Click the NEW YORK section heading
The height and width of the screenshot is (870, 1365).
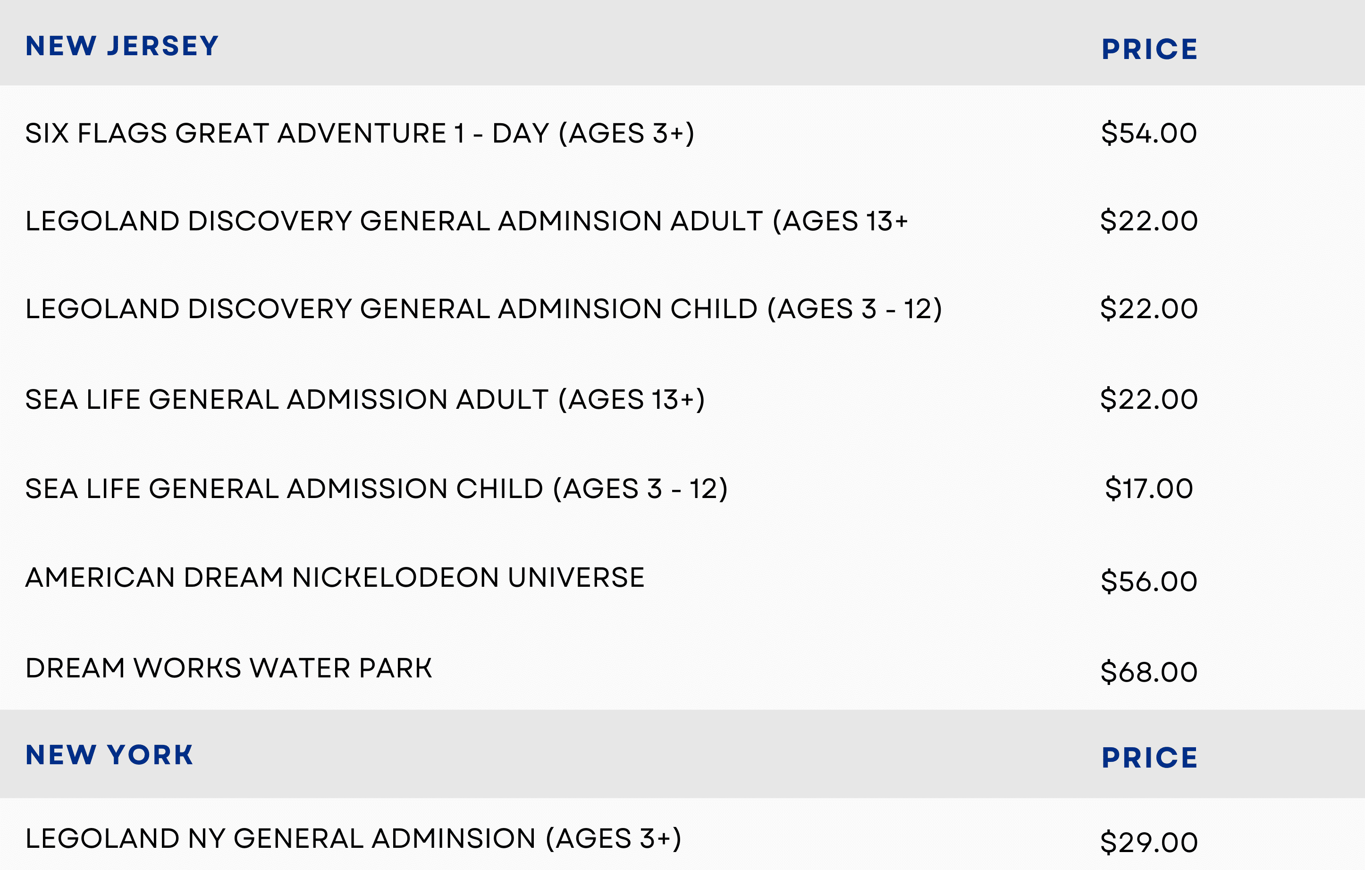[x=109, y=755]
